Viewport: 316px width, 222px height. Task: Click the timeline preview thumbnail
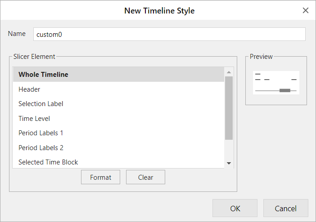point(276,83)
